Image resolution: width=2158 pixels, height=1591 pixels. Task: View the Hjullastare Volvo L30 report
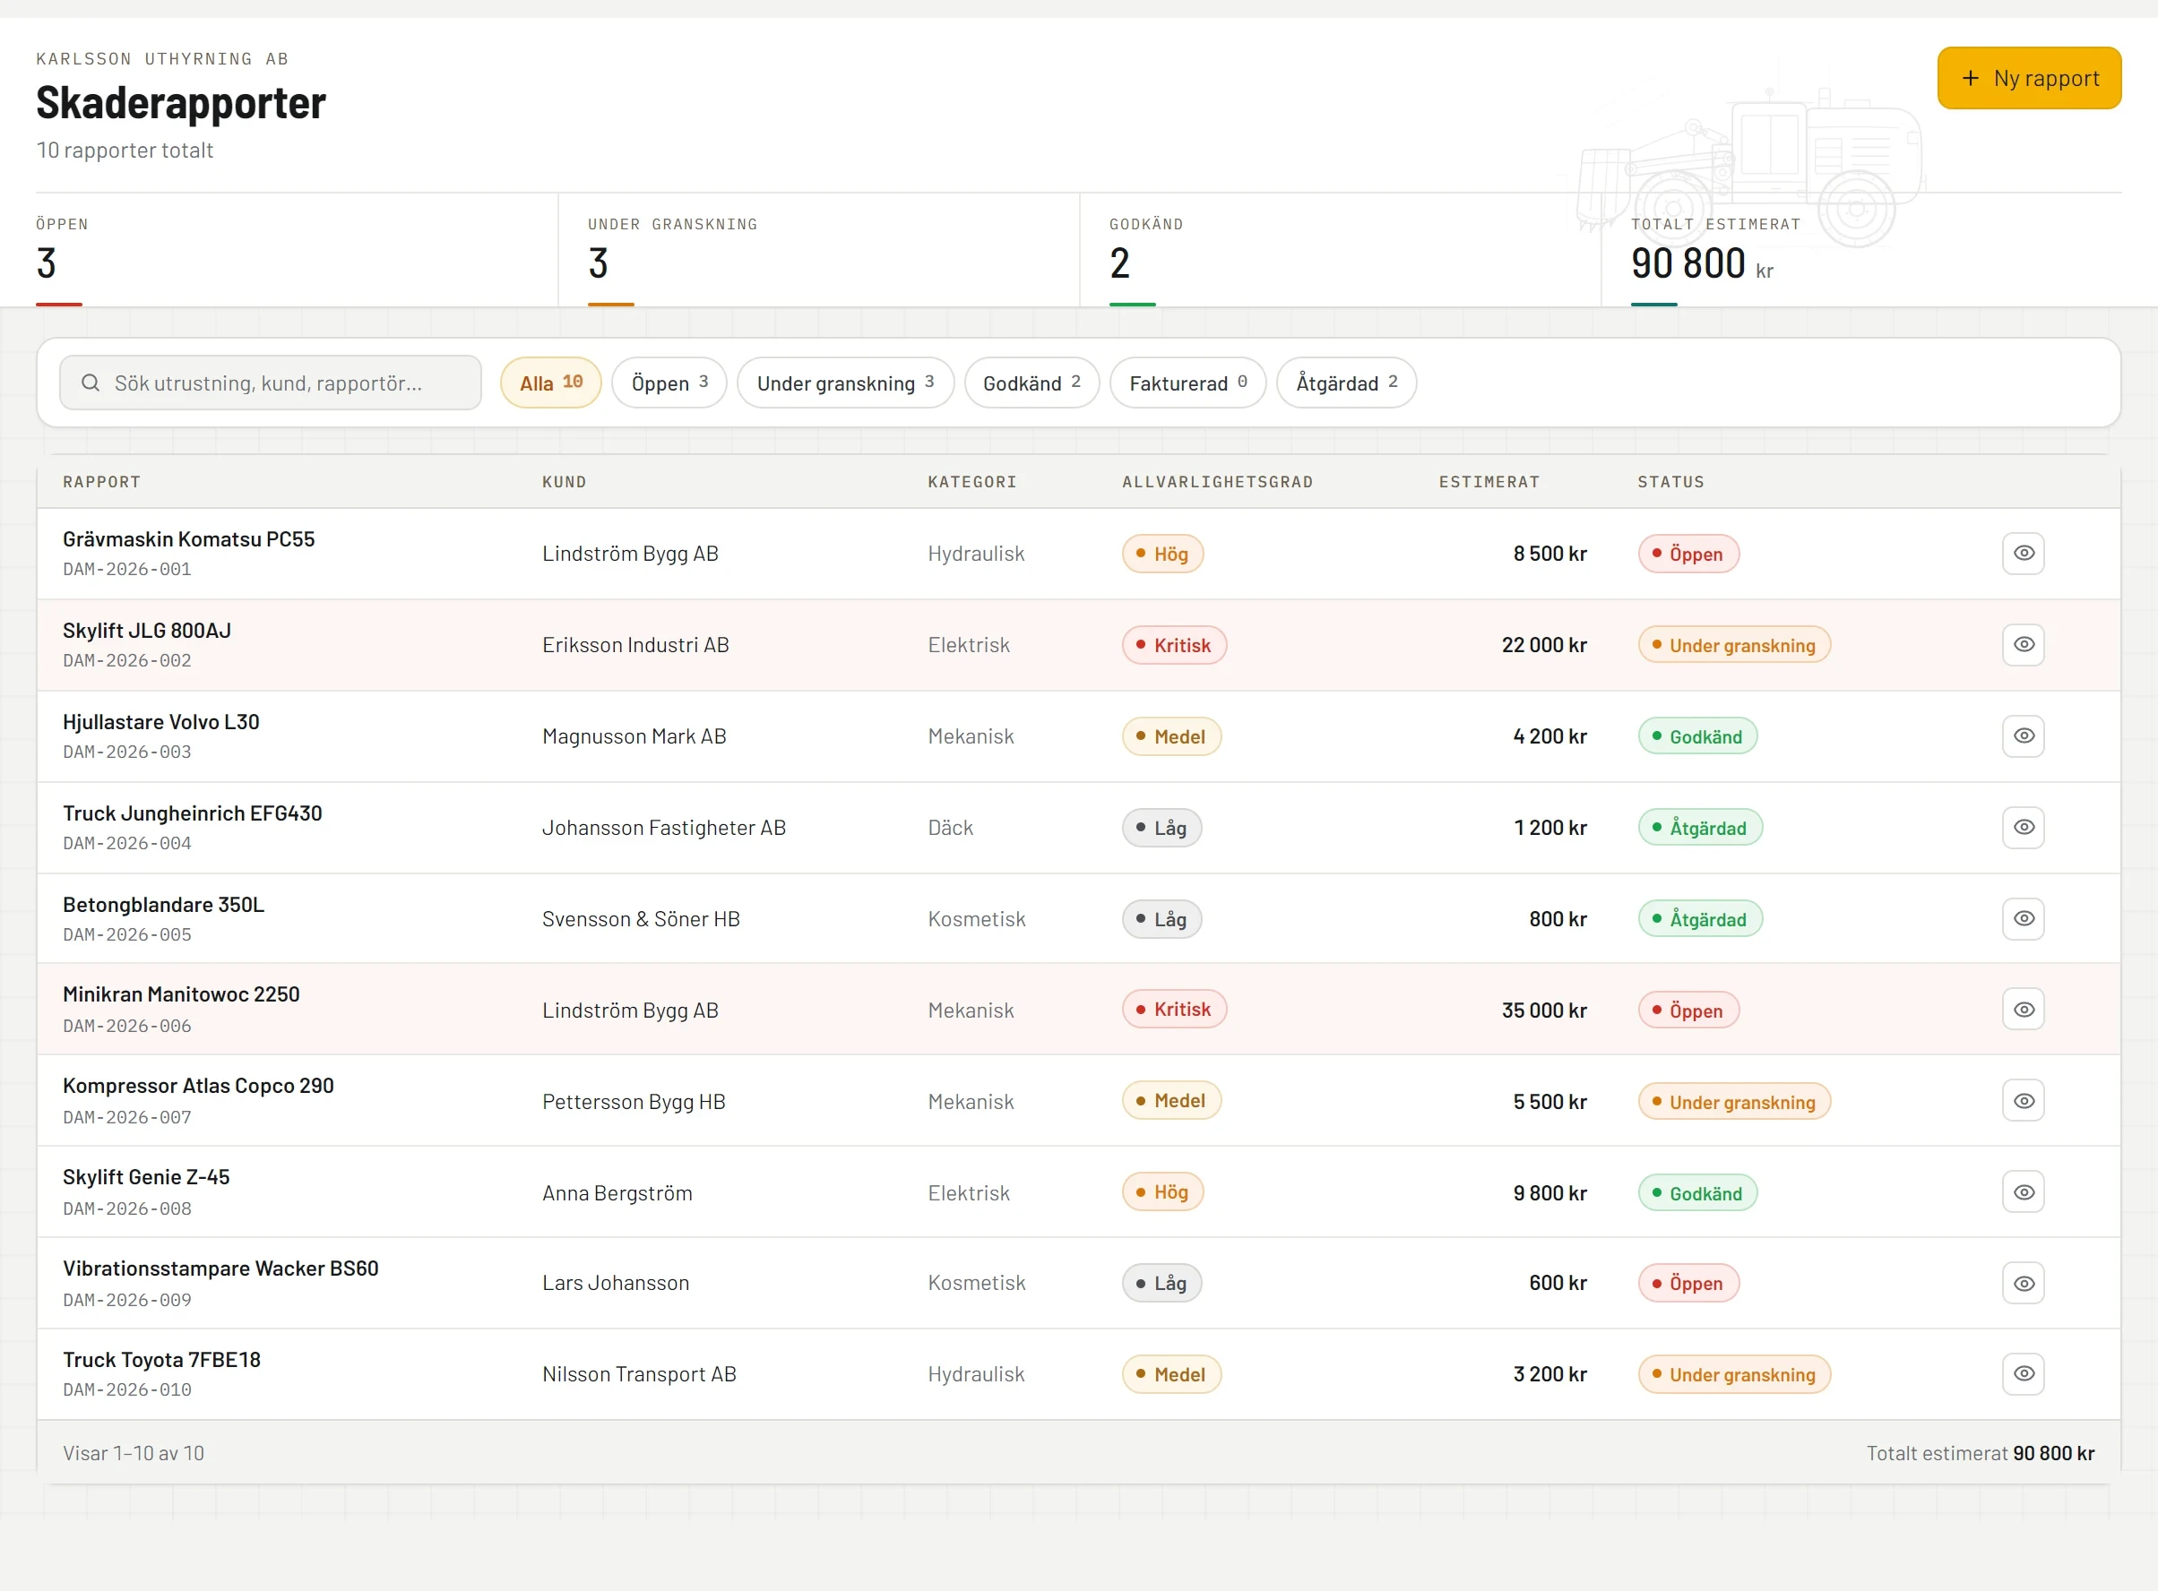coord(2024,735)
